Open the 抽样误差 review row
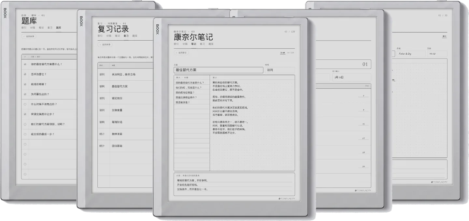The image size is (469, 221). (x=125, y=134)
